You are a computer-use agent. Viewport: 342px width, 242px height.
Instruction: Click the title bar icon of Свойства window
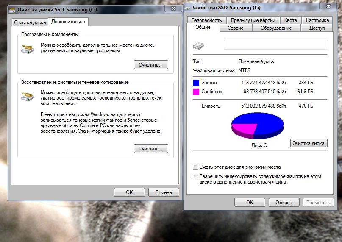point(187,8)
